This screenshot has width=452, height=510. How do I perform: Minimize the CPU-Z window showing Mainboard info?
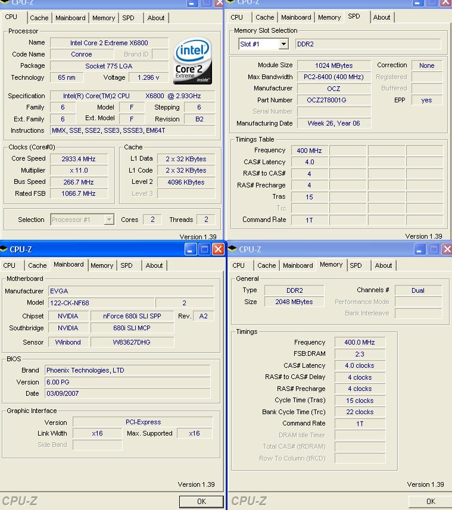[x=191, y=249]
